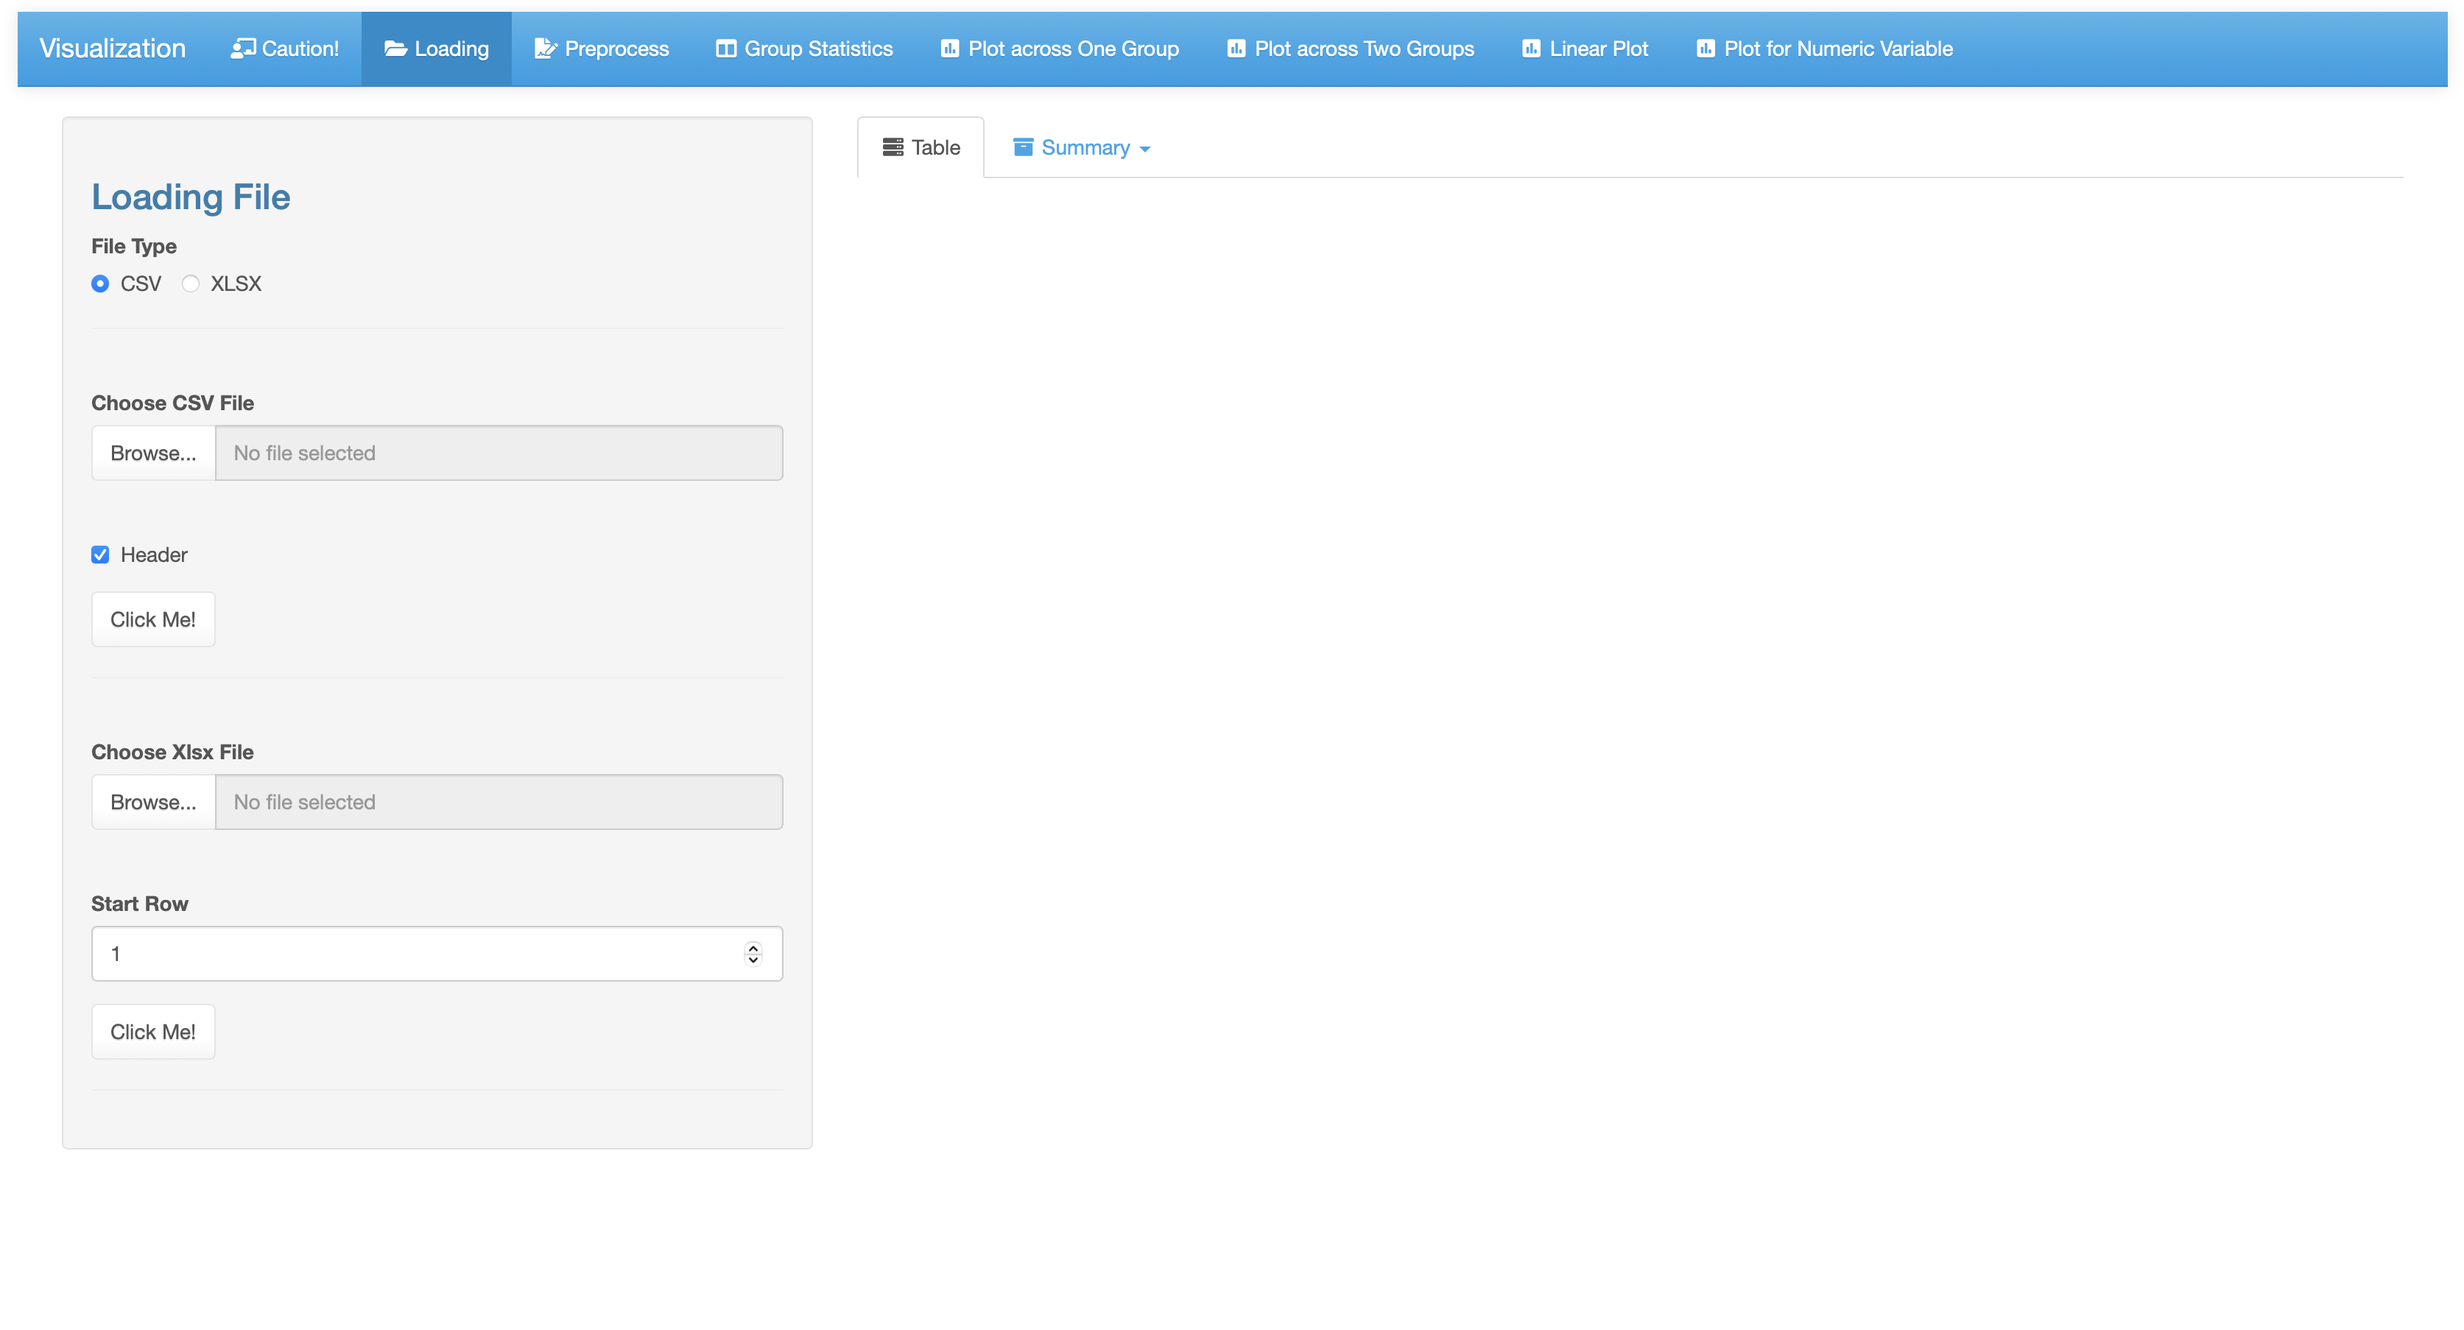
Task: Click Plot for Numeric Variable chart icon
Action: [1706, 49]
